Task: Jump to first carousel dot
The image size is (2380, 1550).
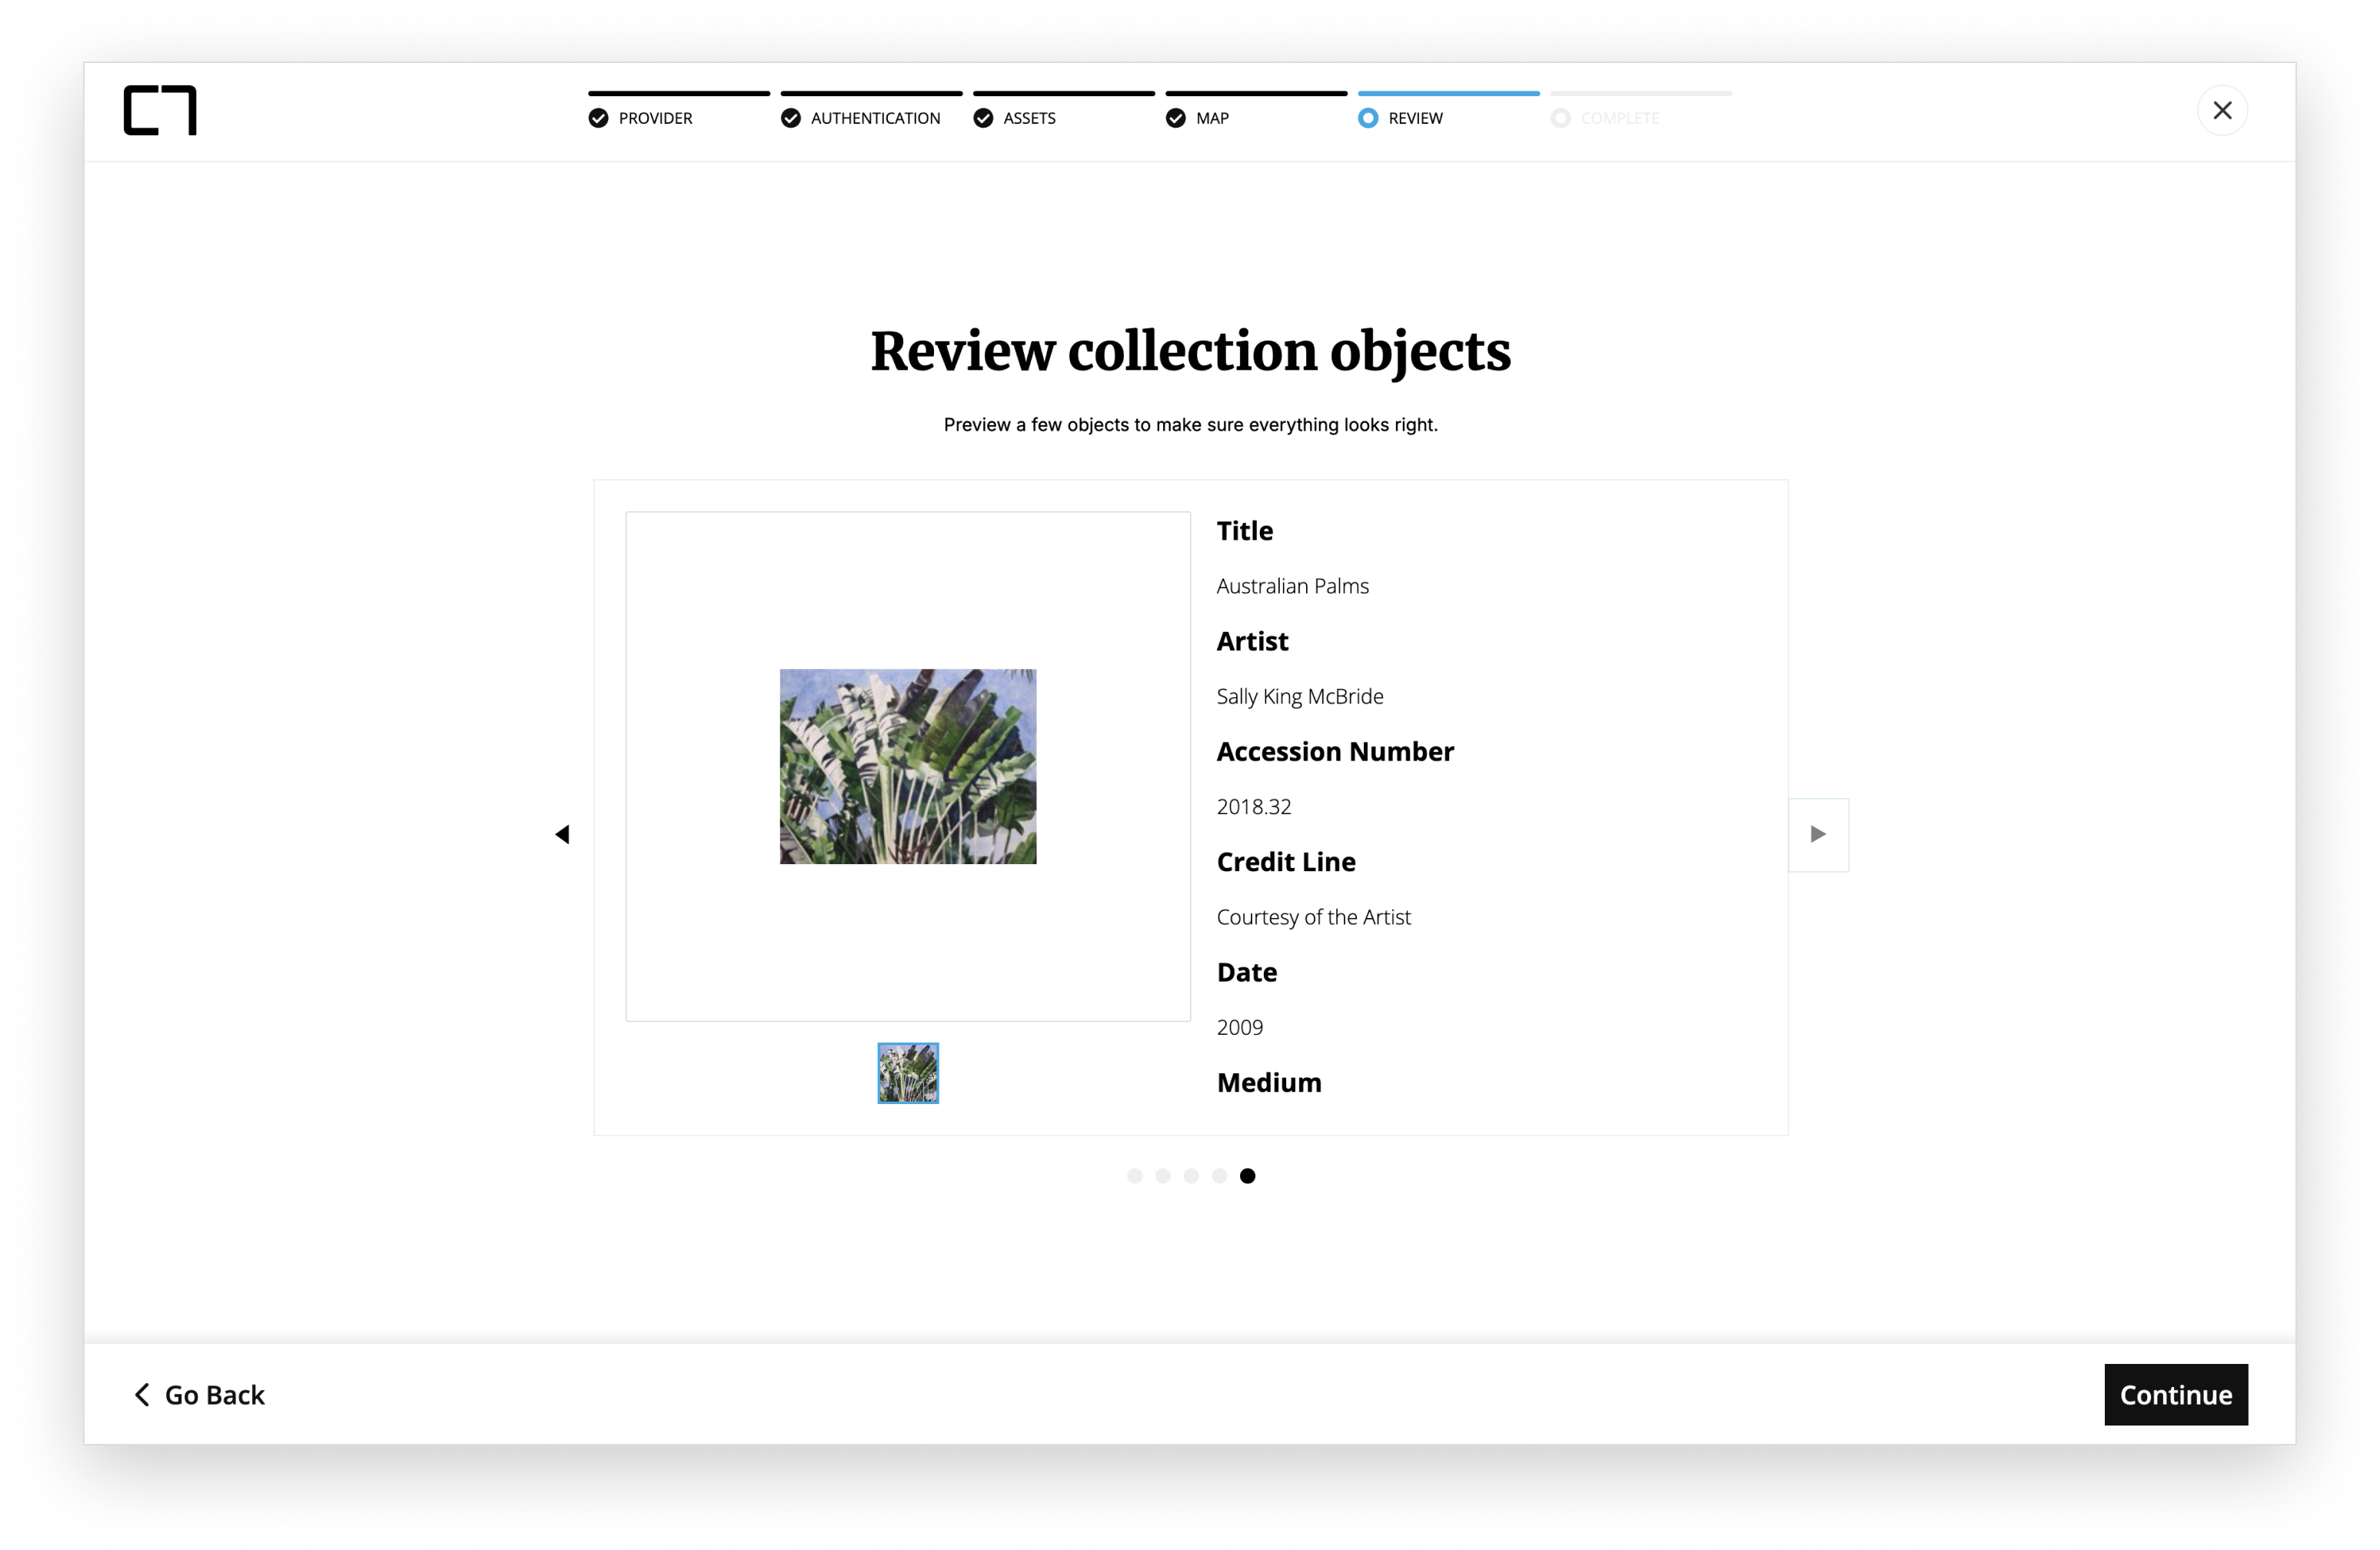Action: click(1134, 1176)
